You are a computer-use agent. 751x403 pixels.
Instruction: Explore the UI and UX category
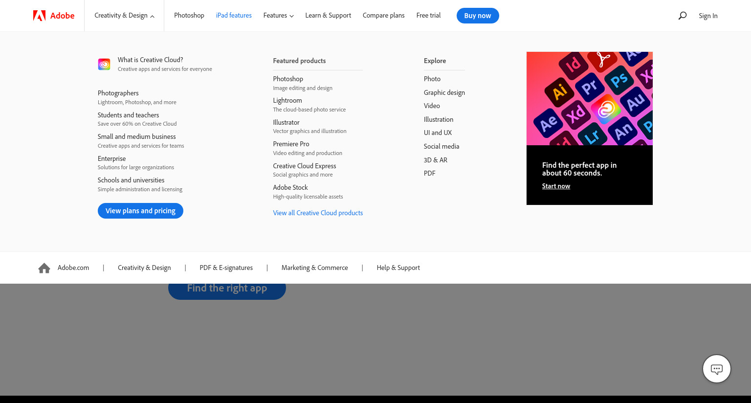pyautogui.click(x=438, y=133)
